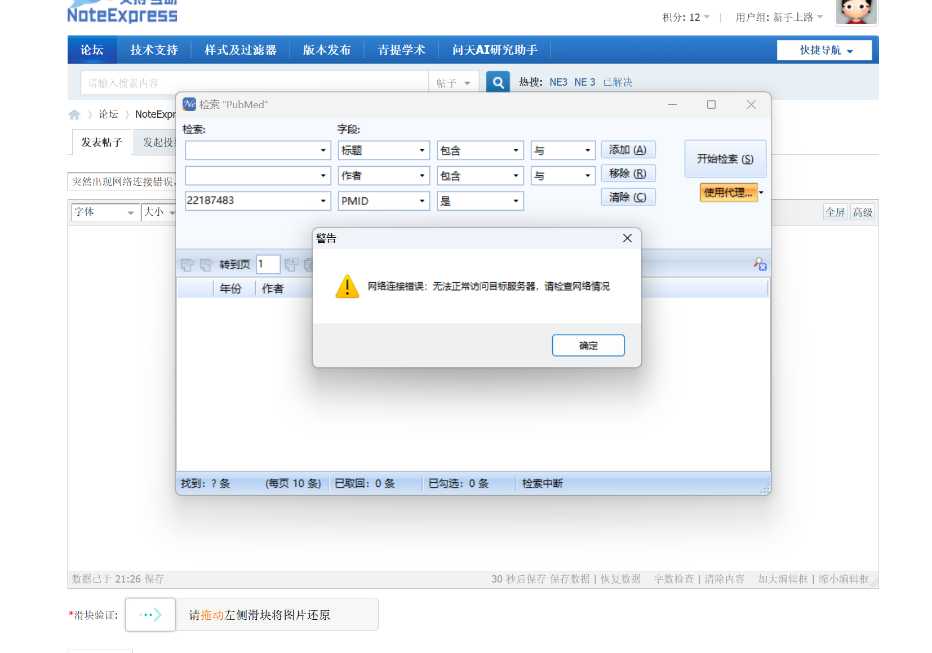Open second row 包含 match dropdown
The width and height of the screenshot is (932, 653).
pyautogui.click(x=516, y=176)
